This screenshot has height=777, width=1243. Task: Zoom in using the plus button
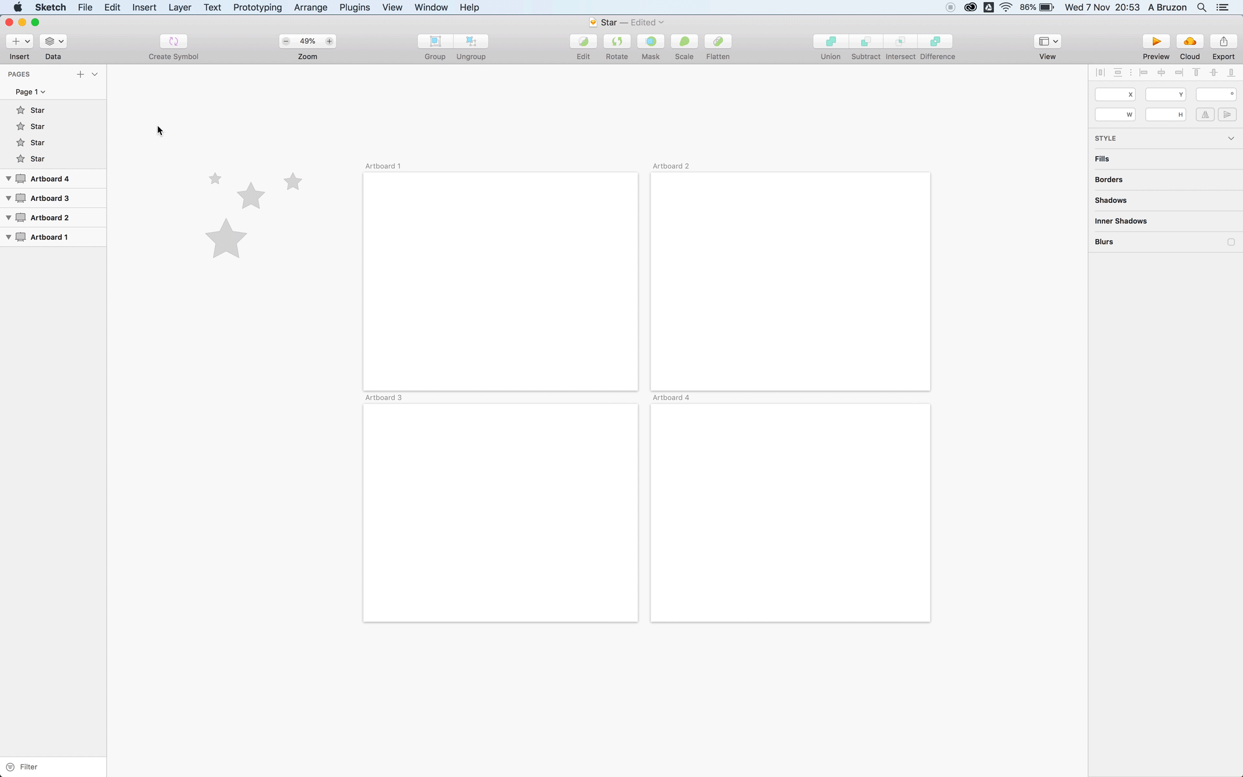(329, 41)
